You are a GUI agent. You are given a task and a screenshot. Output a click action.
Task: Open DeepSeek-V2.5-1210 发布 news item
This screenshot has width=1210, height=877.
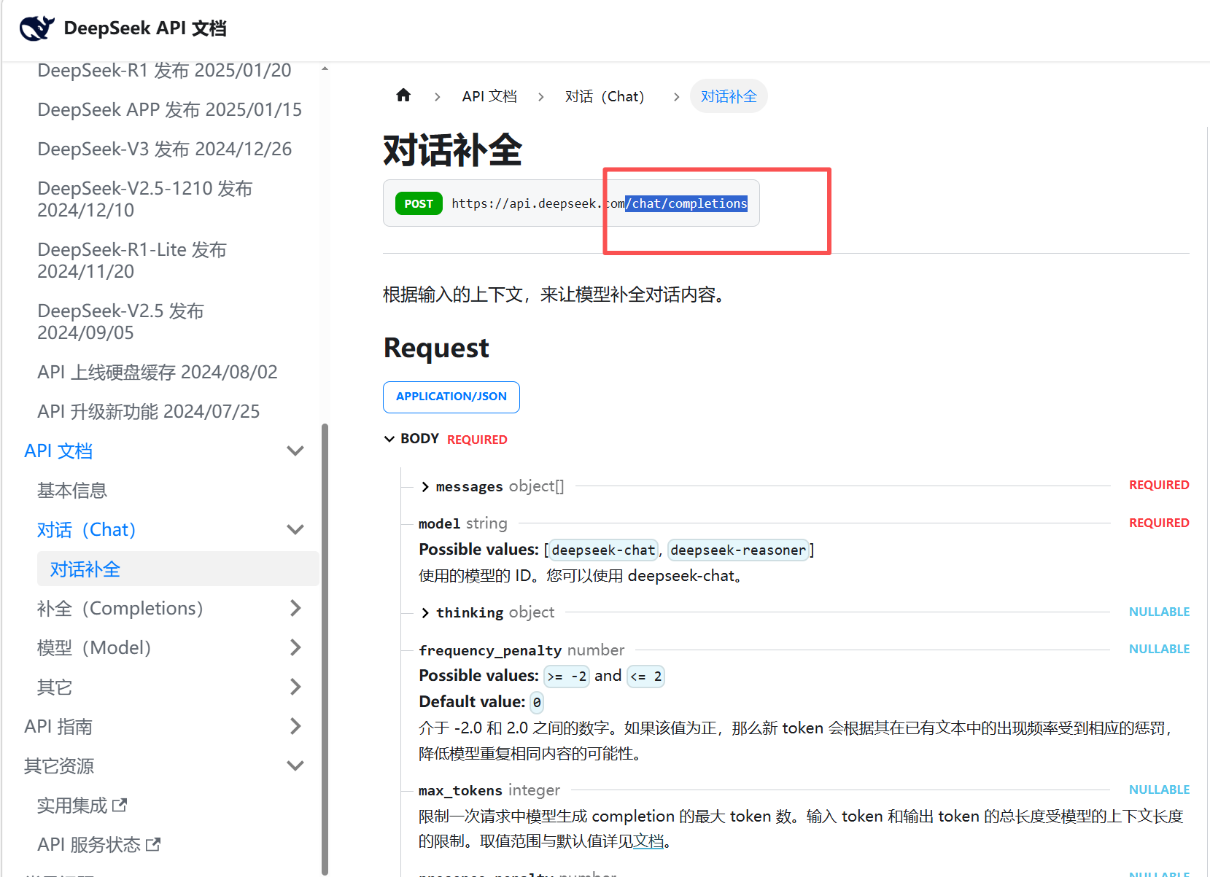point(144,199)
